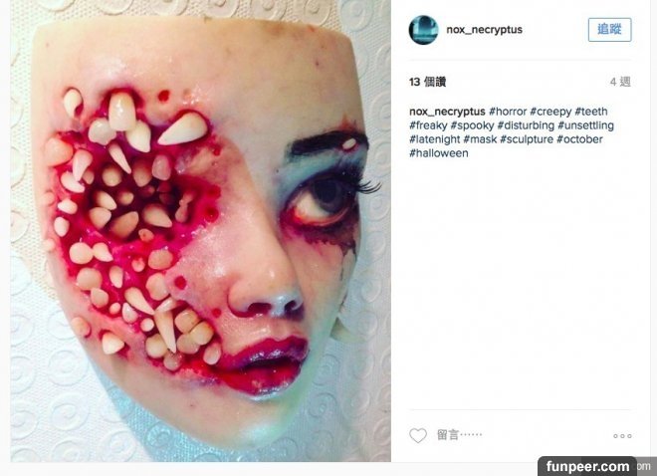Screen dimensions: 657x476
Task: Open the #horror hashtag
Action: [x=508, y=112]
